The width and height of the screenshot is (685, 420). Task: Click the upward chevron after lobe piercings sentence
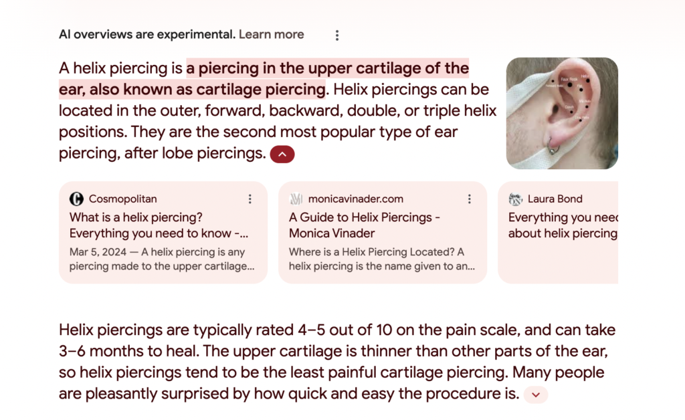[x=282, y=154]
